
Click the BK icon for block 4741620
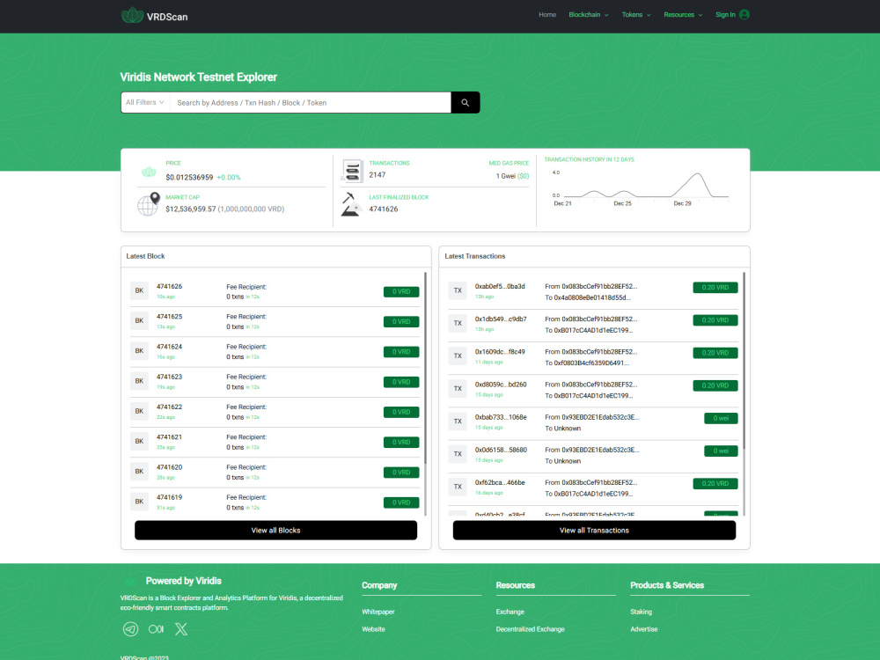(x=139, y=472)
